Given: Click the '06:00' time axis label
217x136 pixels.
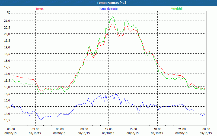Looking at the screenshot, I should (x=60, y=129).
